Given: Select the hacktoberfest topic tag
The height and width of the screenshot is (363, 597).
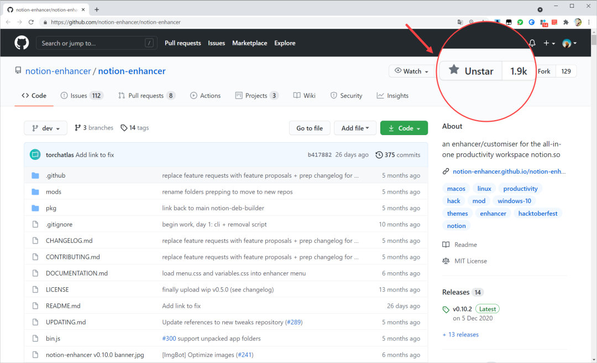Looking at the screenshot, I should (538, 214).
